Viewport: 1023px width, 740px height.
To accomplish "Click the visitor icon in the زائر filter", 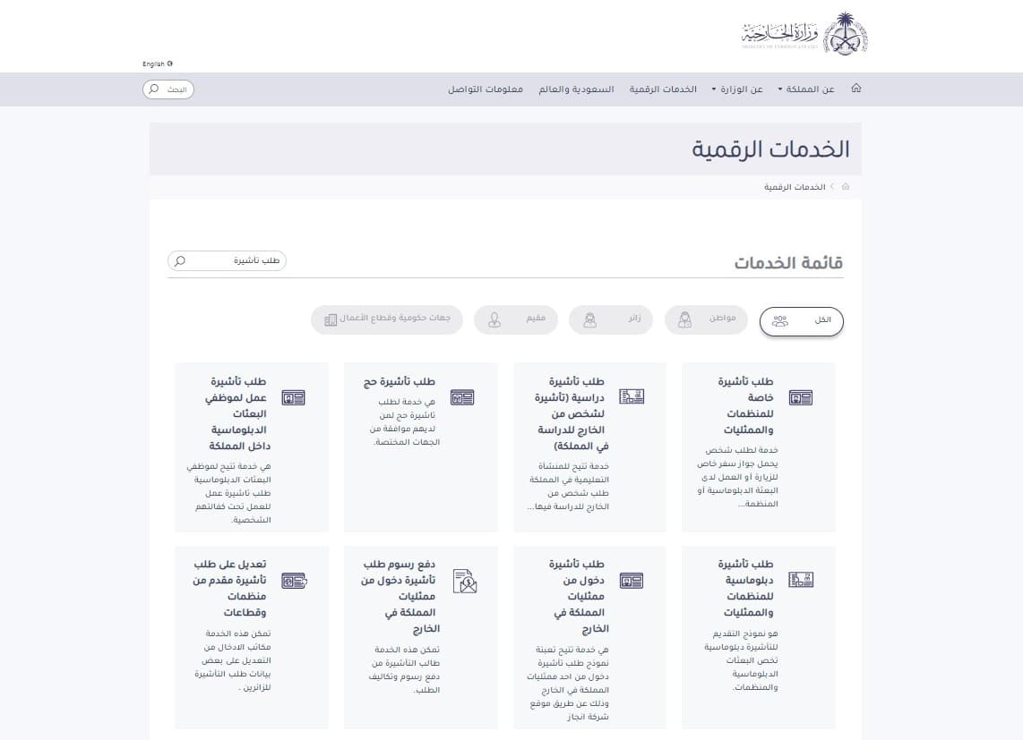I will pyautogui.click(x=589, y=319).
